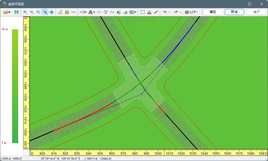Viewport: 268px width, 161px height.
Task: Open the レイヤー layer menu
Action: 191,12
